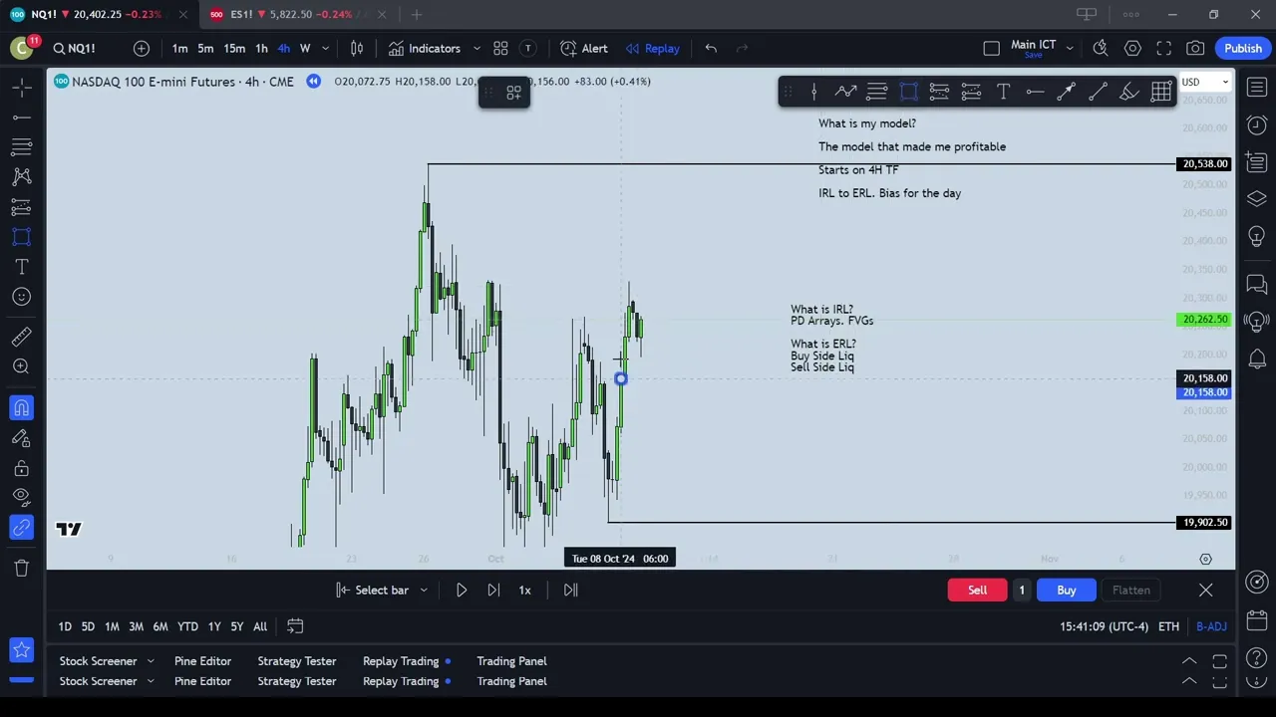Select highlighter brush in floating favorites toolbar
This screenshot has width=1276, height=717.
point(1128,92)
